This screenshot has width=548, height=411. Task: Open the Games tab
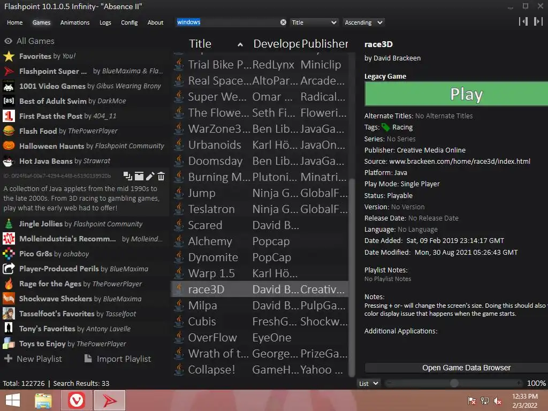(41, 22)
